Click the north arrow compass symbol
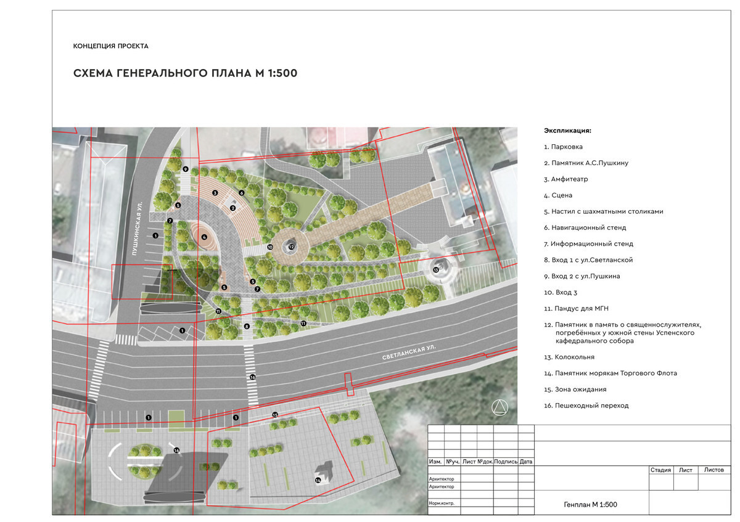740x522 pixels. 499,407
